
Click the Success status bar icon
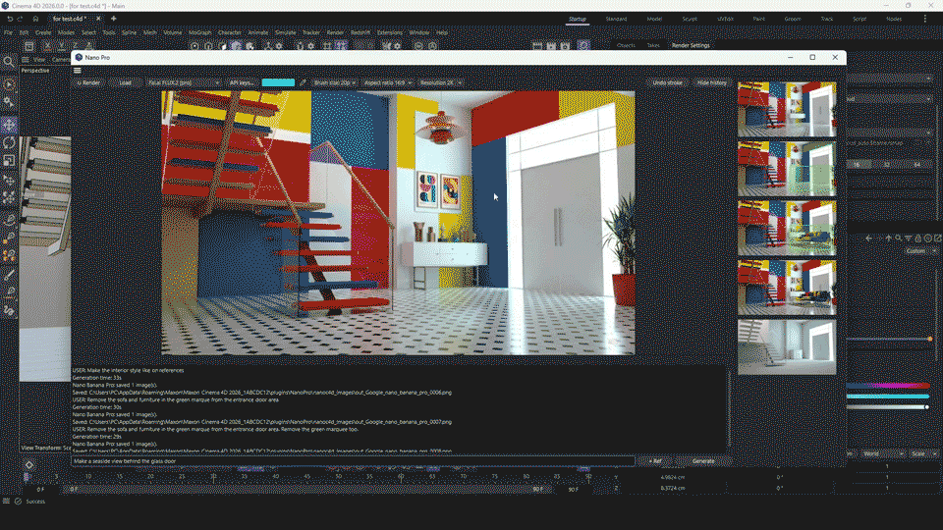[x=18, y=502]
